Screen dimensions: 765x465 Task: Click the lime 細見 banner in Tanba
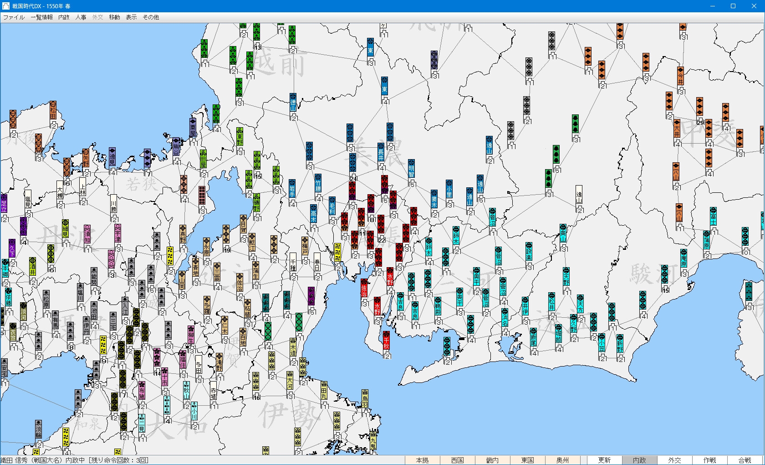(x=65, y=229)
